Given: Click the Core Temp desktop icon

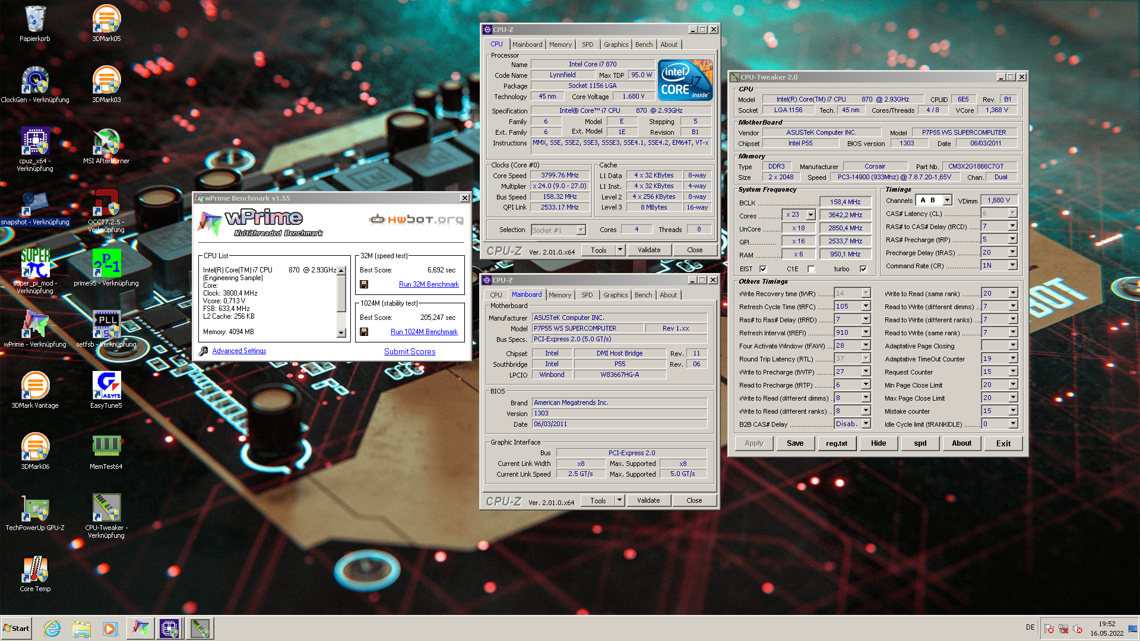Looking at the screenshot, I should coord(35,572).
